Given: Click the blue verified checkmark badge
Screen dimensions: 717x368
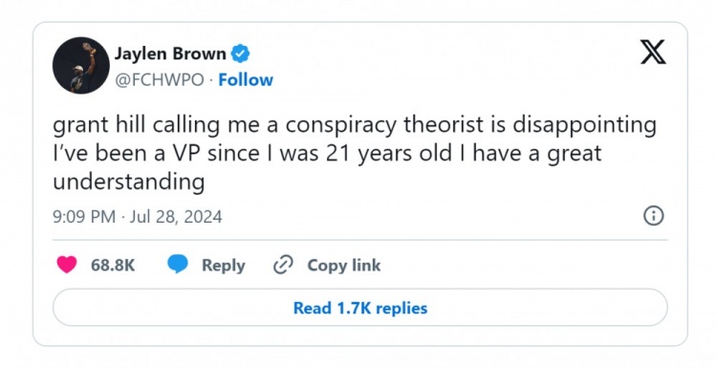Looking at the screenshot, I should 240,54.
